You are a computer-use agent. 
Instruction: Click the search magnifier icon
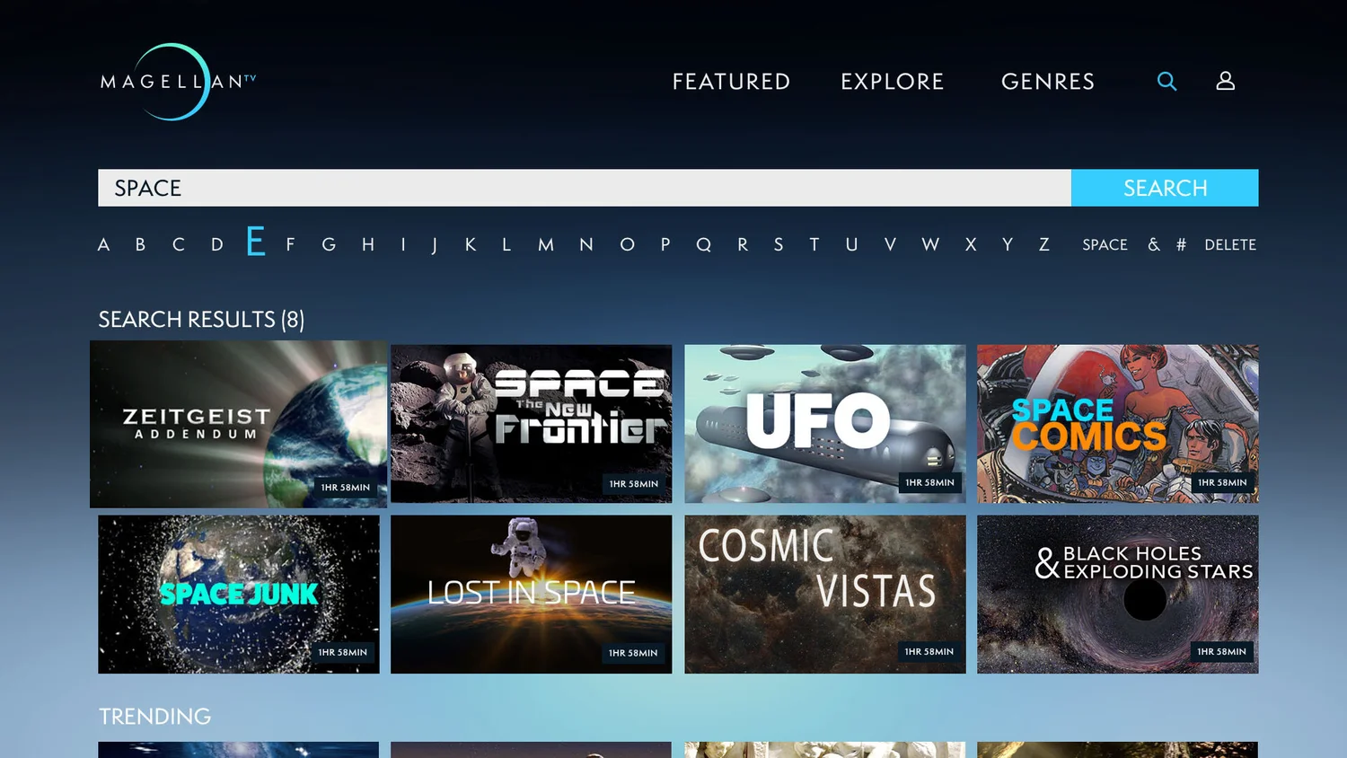pyautogui.click(x=1167, y=82)
